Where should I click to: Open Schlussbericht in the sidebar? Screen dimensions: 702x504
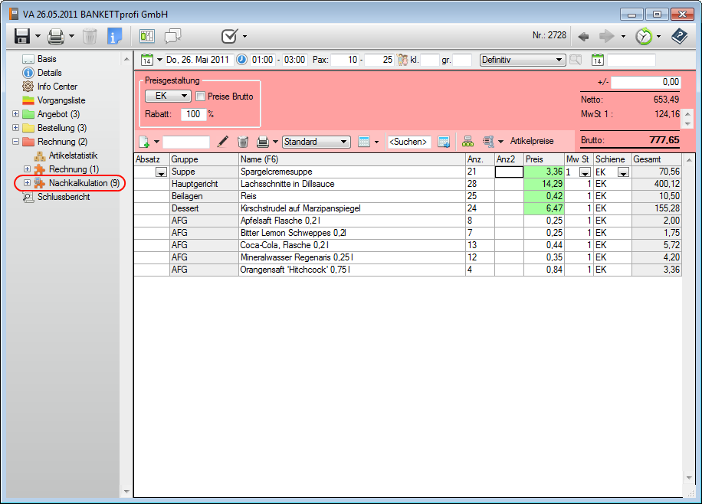pyautogui.click(x=63, y=197)
